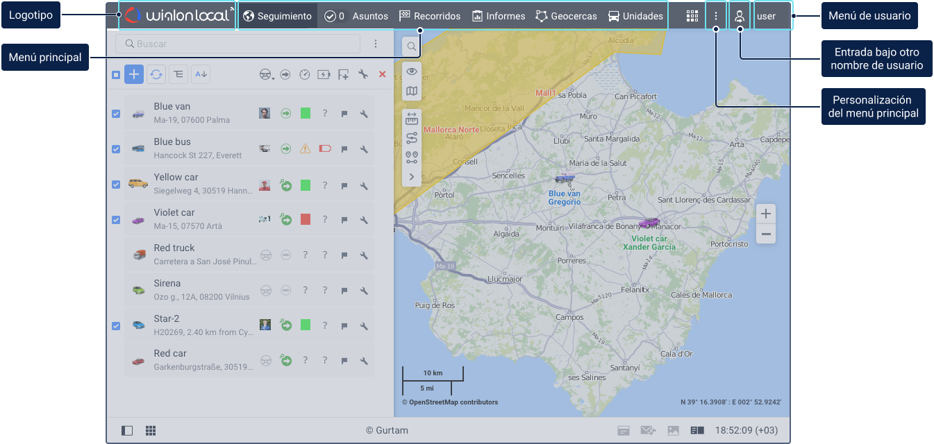Click the login as another user icon
934x444 pixels.
point(740,16)
